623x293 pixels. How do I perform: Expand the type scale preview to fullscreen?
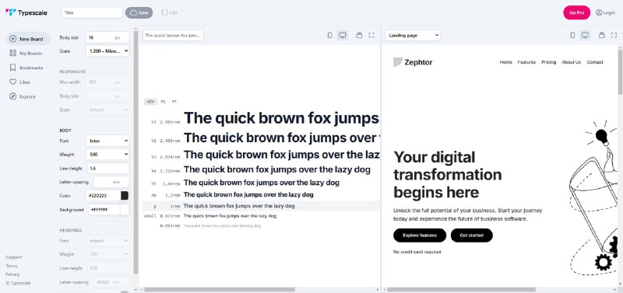(371, 35)
